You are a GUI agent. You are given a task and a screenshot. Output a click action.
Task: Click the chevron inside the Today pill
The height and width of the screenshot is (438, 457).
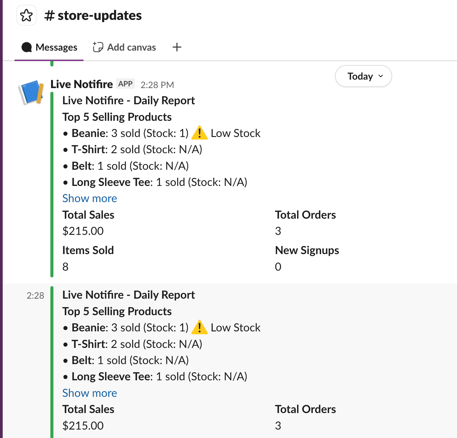point(381,76)
